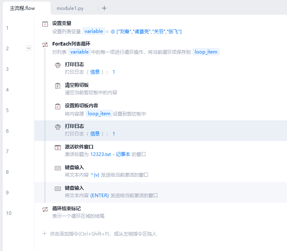Click 信息 link on line 3 log step

pos(95,72)
